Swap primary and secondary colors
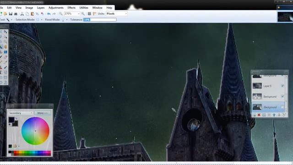Screen dimensions: 293x165 [x=16, y=118]
